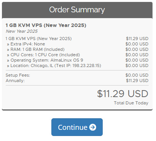Viewport: 156px width, 141px height.
Task: Click the RAM: 1 GB RAM (Included) line
Action: [36, 49]
